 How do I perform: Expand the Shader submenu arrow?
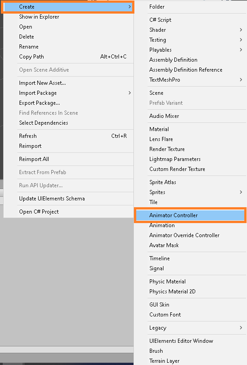(x=241, y=30)
